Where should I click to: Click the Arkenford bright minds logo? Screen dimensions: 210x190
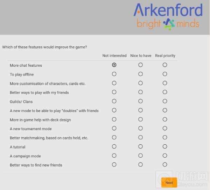pyautogui.click(x=168, y=17)
